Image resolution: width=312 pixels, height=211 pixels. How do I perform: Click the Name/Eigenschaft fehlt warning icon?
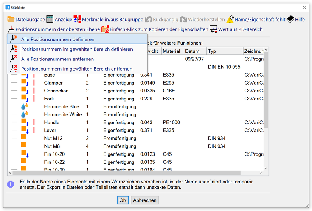pyautogui.click(x=230, y=19)
